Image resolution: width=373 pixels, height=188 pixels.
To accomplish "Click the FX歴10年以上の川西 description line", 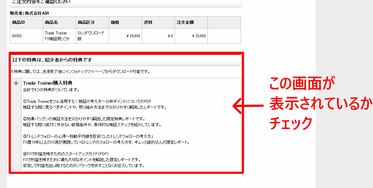I will (x=106, y=142).
